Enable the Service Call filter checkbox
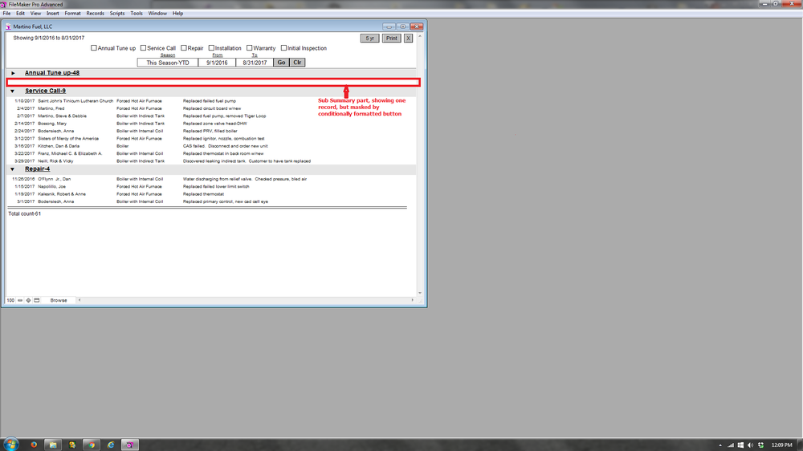 143,48
